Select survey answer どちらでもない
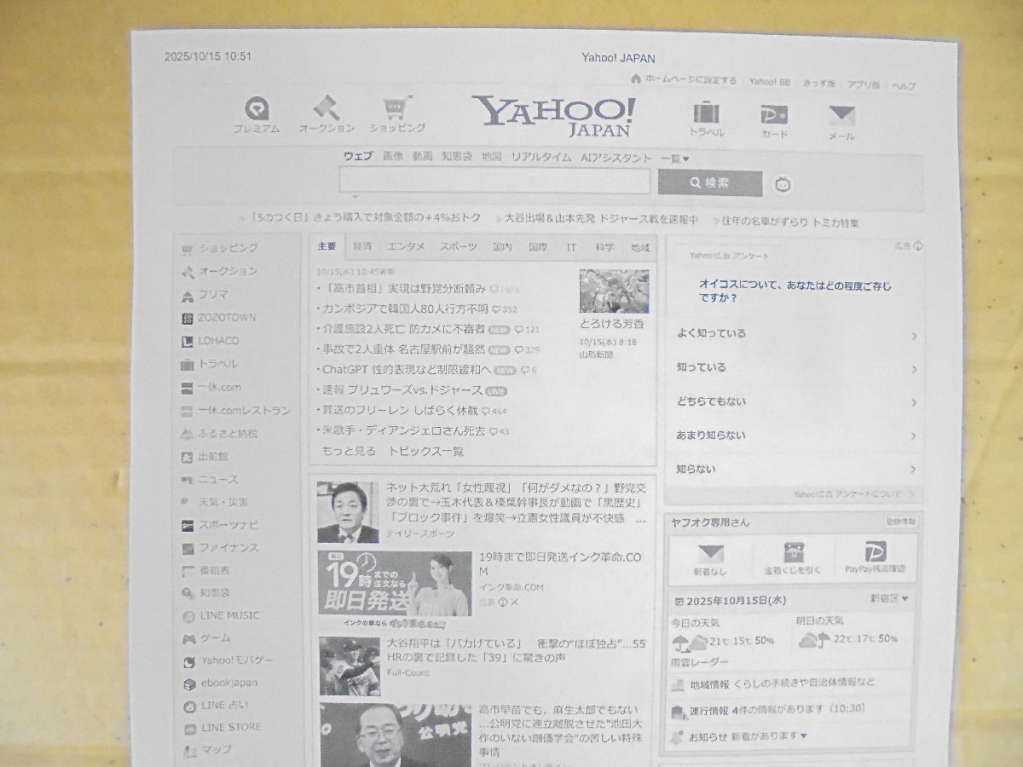The image size is (1023, 767). [x=795, y=401]
